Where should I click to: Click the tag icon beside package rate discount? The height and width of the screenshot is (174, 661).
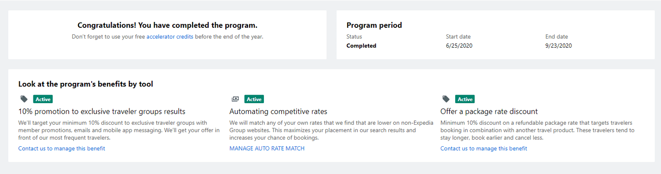click(446, 99)
